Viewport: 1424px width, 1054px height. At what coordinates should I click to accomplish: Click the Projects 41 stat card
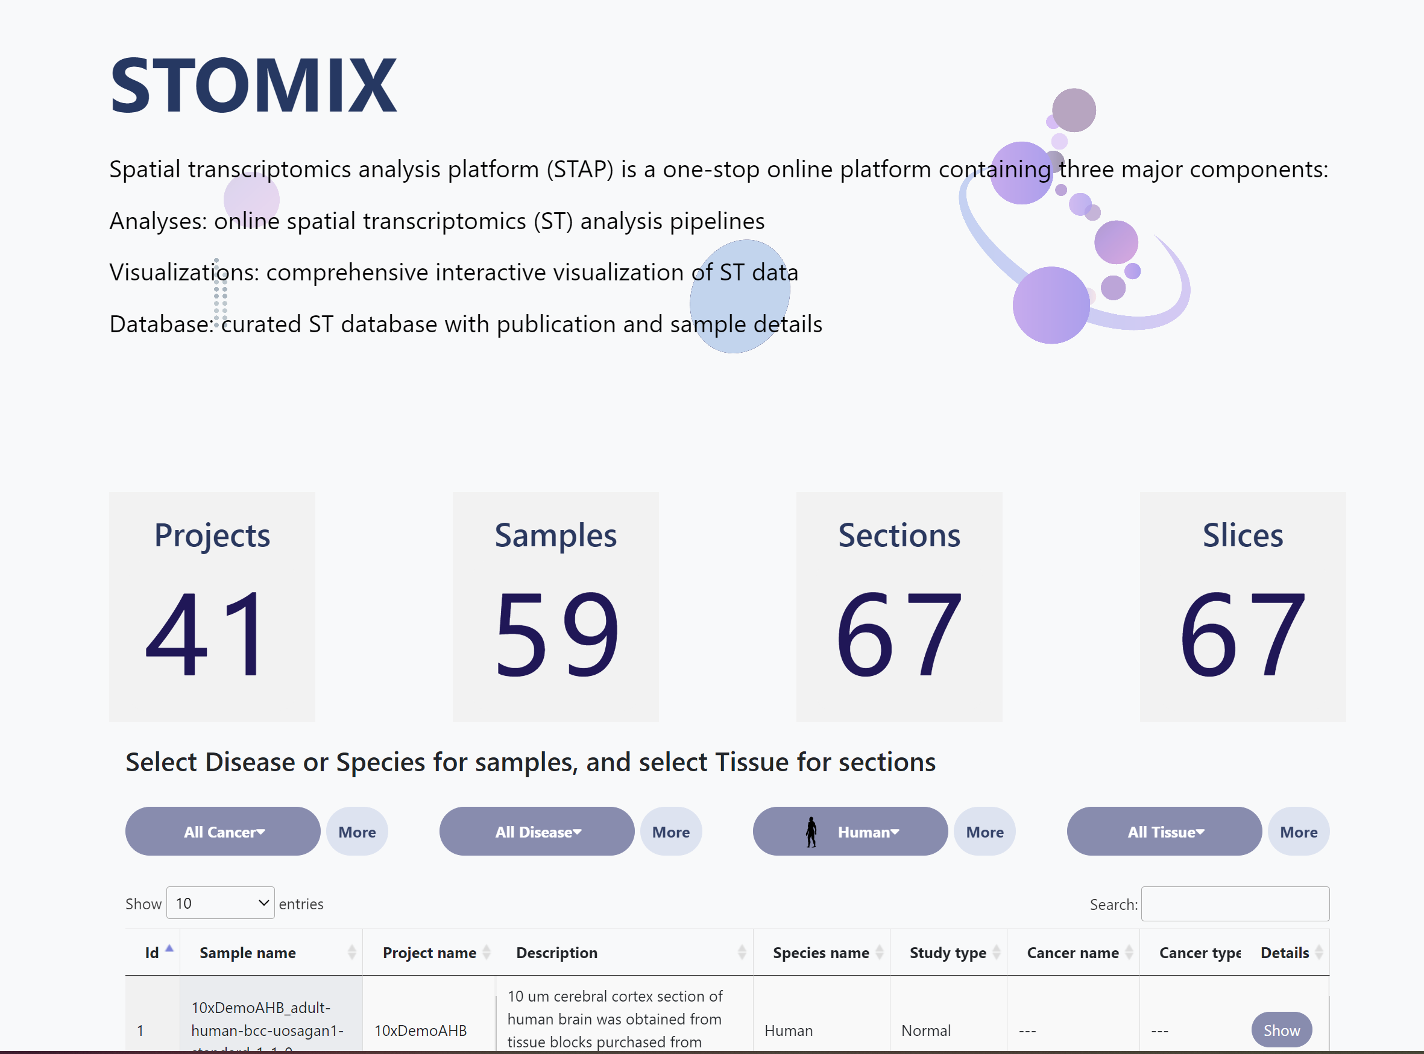[212, 607]
